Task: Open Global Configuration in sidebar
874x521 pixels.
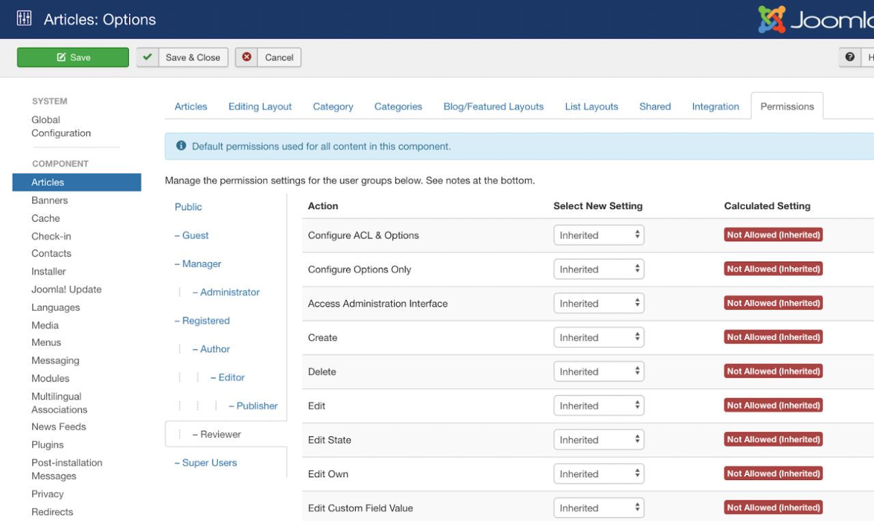Action: tap(61, 126)
